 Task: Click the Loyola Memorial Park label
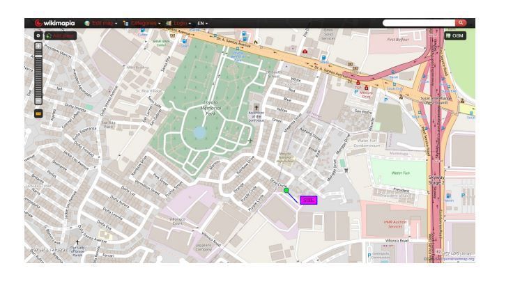pos(210,108)
